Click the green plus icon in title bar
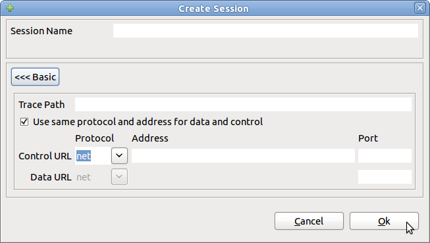430x243 pixels. [x=10, y=8]
